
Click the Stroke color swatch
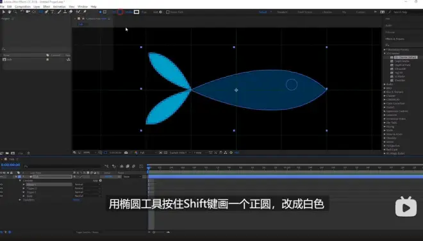pyautogui.click(x=137, y=12)
